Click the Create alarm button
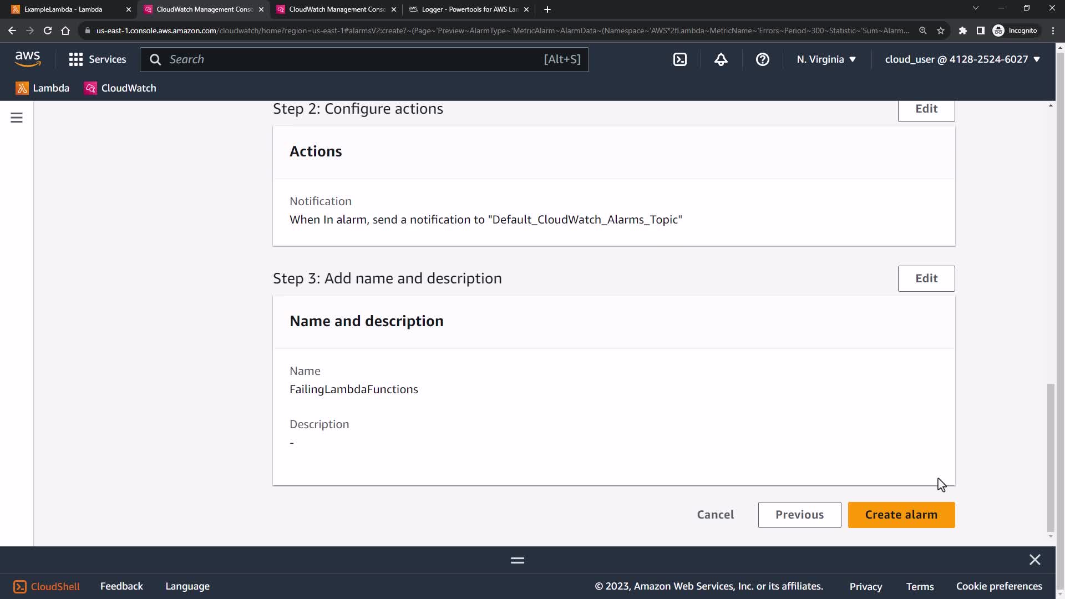This screenshot has width=1065, height=599. pyautogui.click(x=901, y=515)
